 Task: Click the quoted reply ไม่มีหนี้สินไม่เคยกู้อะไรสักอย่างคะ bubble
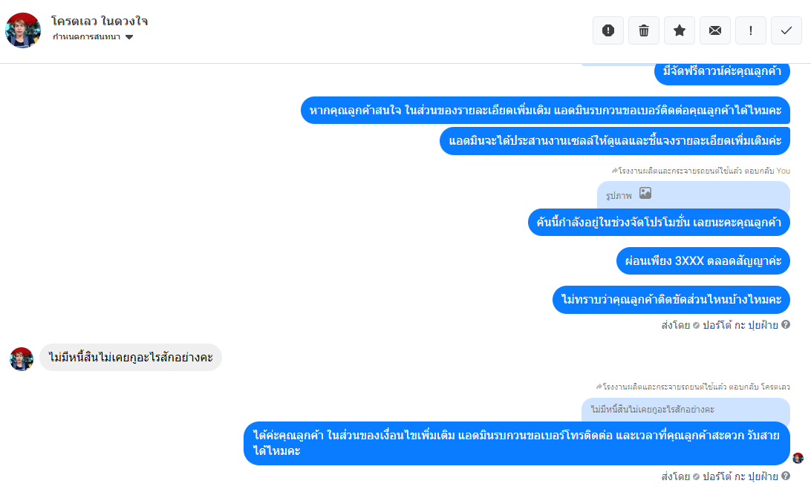click(685, 410)
